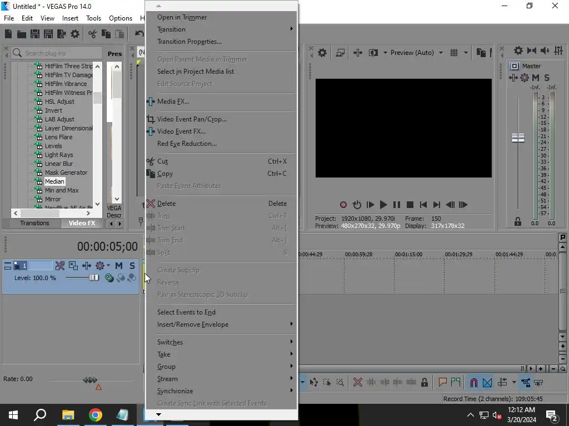Expand the Switches submenu
This screenshot has height=426, width=569.
click(221, 342)
